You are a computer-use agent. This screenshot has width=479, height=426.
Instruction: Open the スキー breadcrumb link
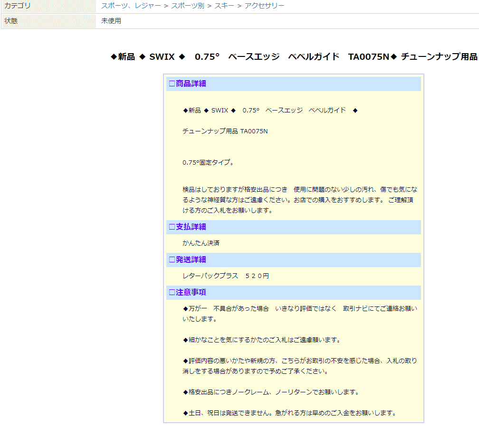point(224,6)
